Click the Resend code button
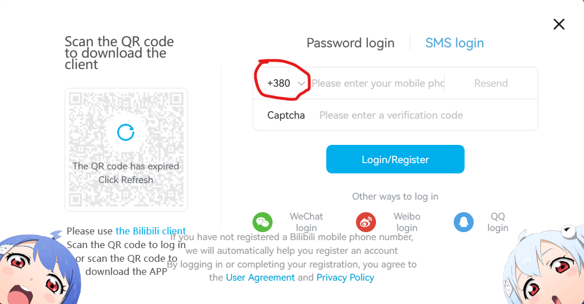 (x=490, y=83)
